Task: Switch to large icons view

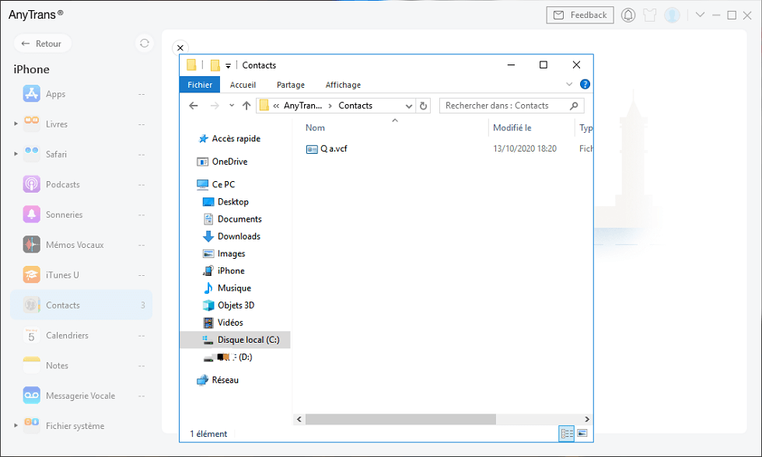Action: click(x=582, y=433)
